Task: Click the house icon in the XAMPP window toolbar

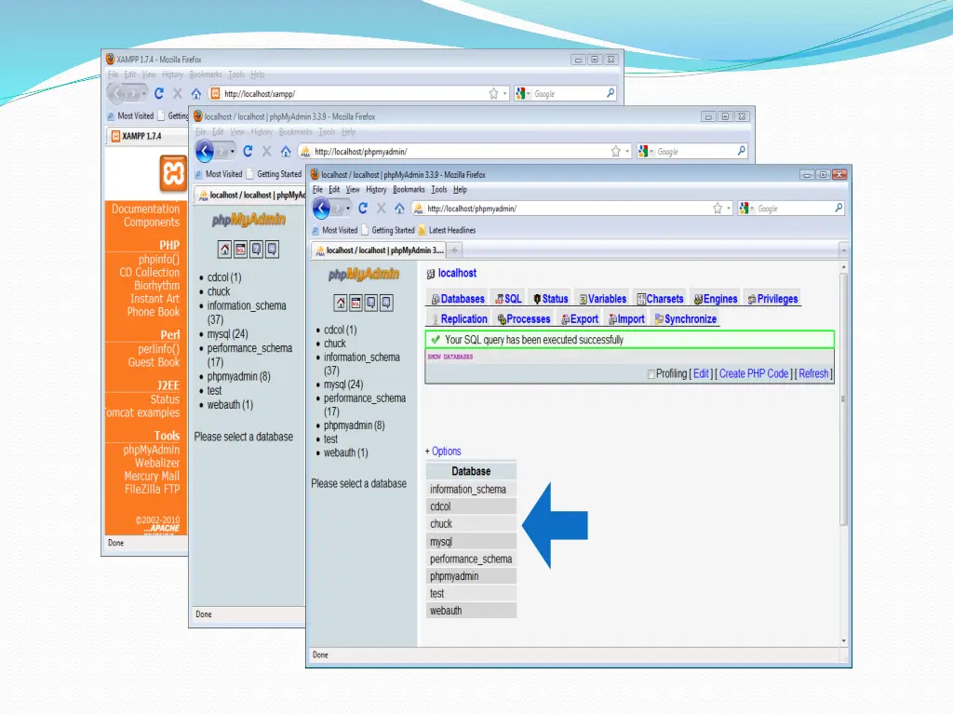Action: pyautogui.click(x=195, y=94)
